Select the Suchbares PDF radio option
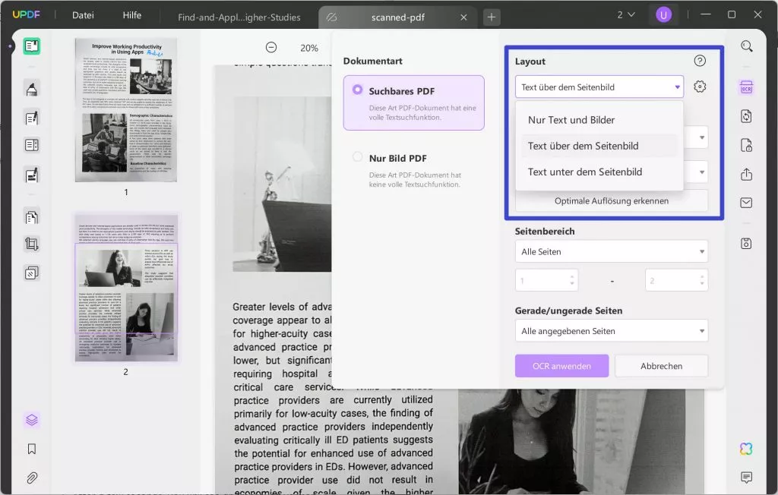The image size is (778, 495). click(x=358, y=90)
